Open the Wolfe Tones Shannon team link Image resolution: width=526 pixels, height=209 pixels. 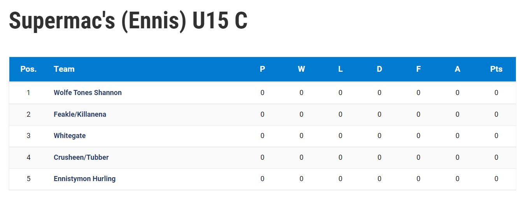(x=88, y=93)
